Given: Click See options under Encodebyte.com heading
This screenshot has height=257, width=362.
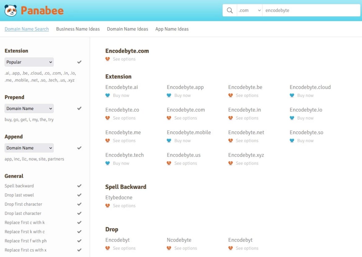Looking at the screenshot, I should [124, 59].
